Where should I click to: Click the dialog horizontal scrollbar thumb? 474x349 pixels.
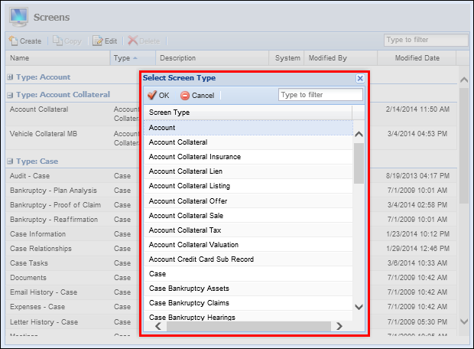pyautogui.click(x=248, y=326)
